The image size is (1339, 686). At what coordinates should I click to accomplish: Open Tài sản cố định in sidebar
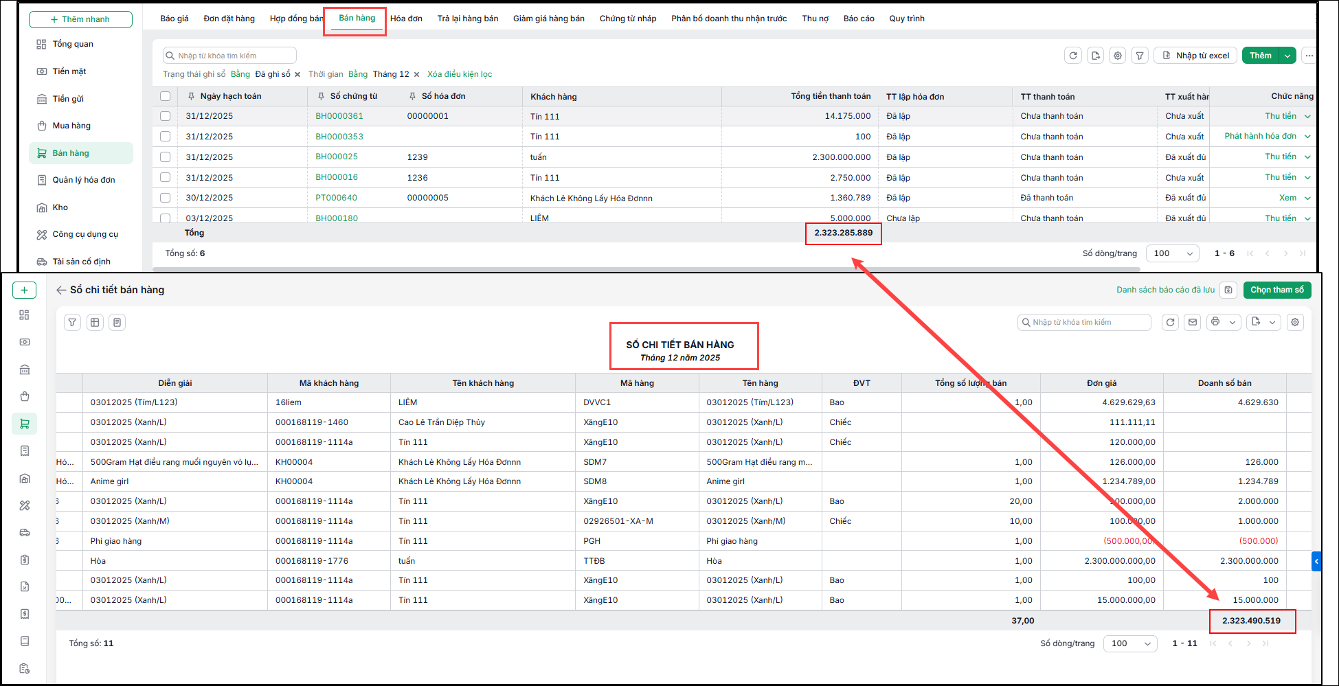point(81,262)
